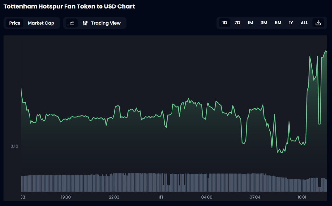
Task: Select the 22:03 time axis marker
Action: click(x=114, y=197)
